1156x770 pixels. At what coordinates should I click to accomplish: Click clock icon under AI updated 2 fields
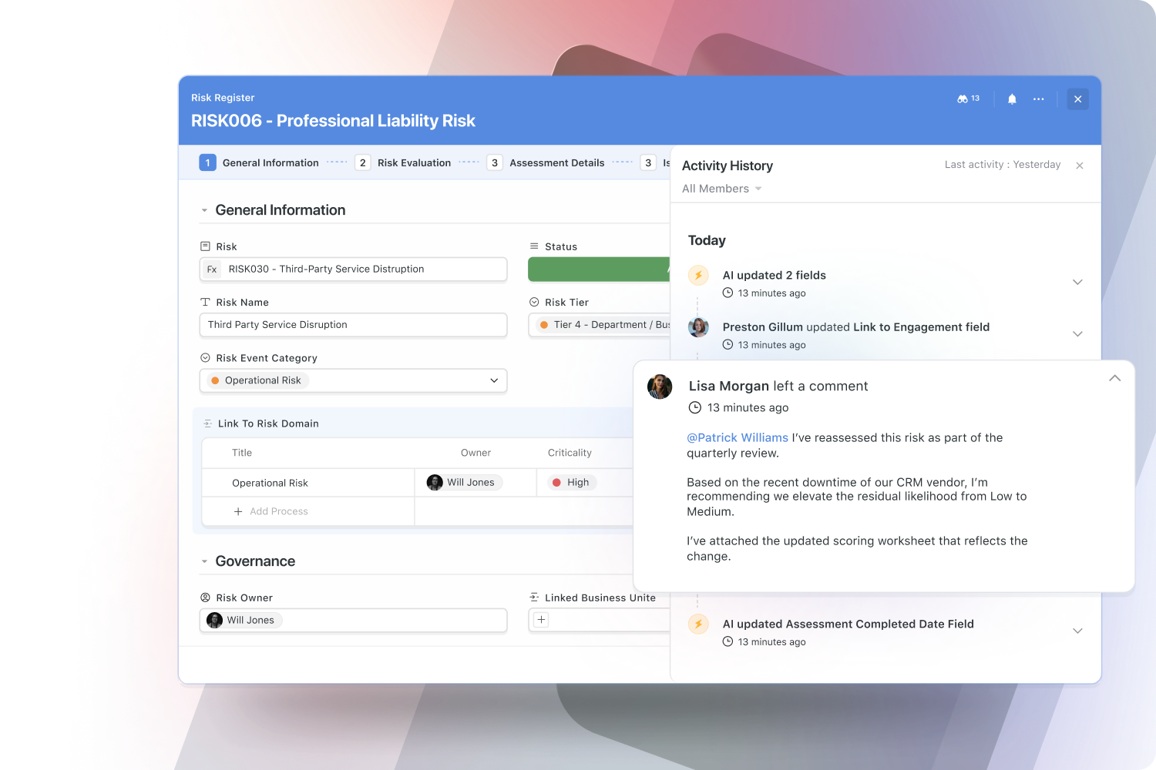click(x=728, y=293)
